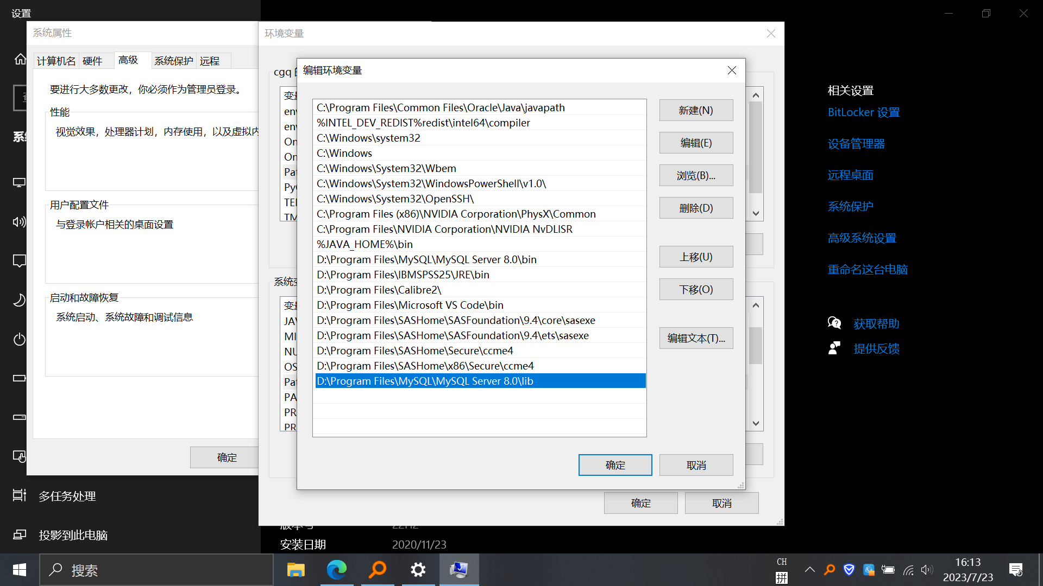
Task: Click the volume icon in system tray
Action: (927, 570)
